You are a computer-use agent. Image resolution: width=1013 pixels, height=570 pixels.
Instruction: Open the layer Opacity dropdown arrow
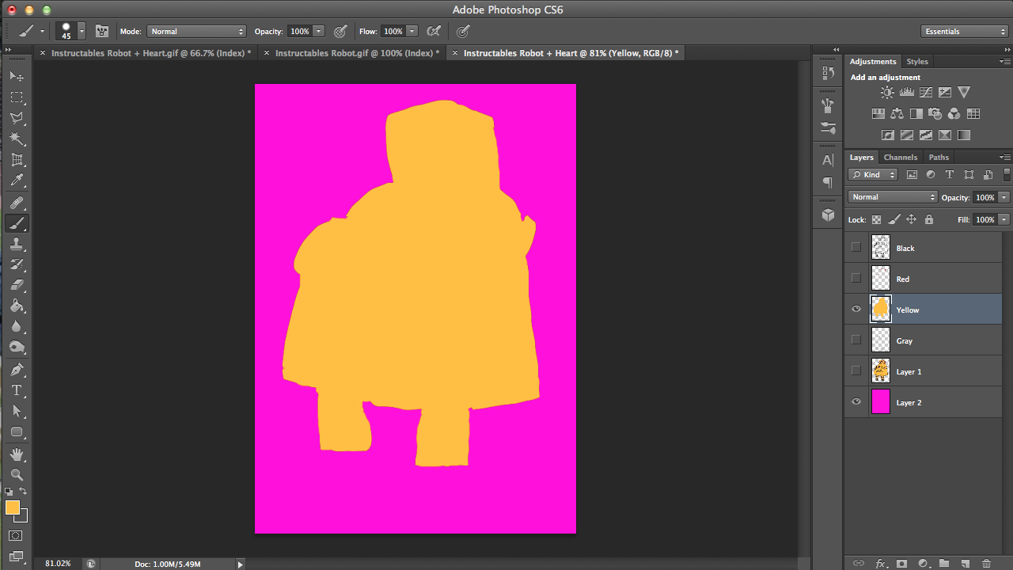pos(1004,197)
